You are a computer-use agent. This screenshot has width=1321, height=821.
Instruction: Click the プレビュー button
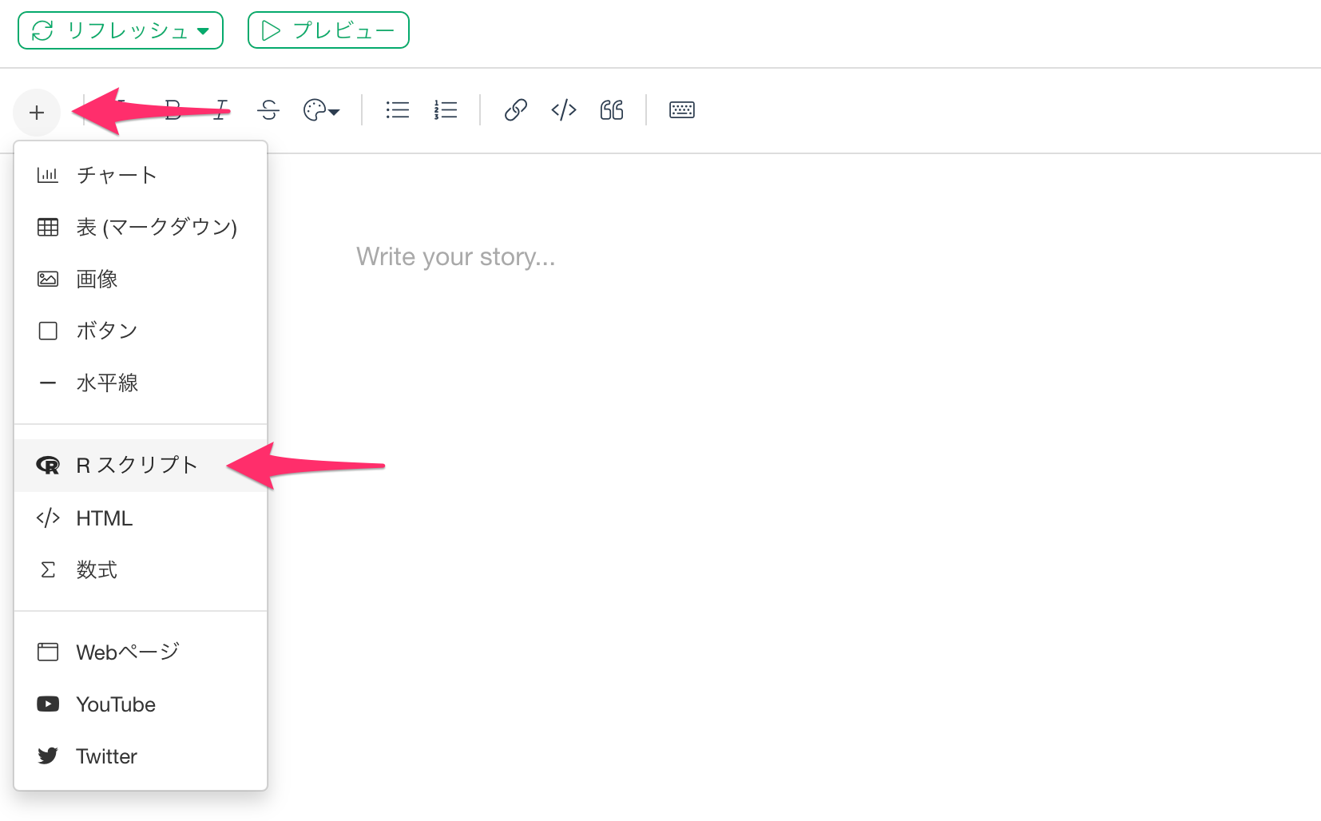click(x=328, y=30)
